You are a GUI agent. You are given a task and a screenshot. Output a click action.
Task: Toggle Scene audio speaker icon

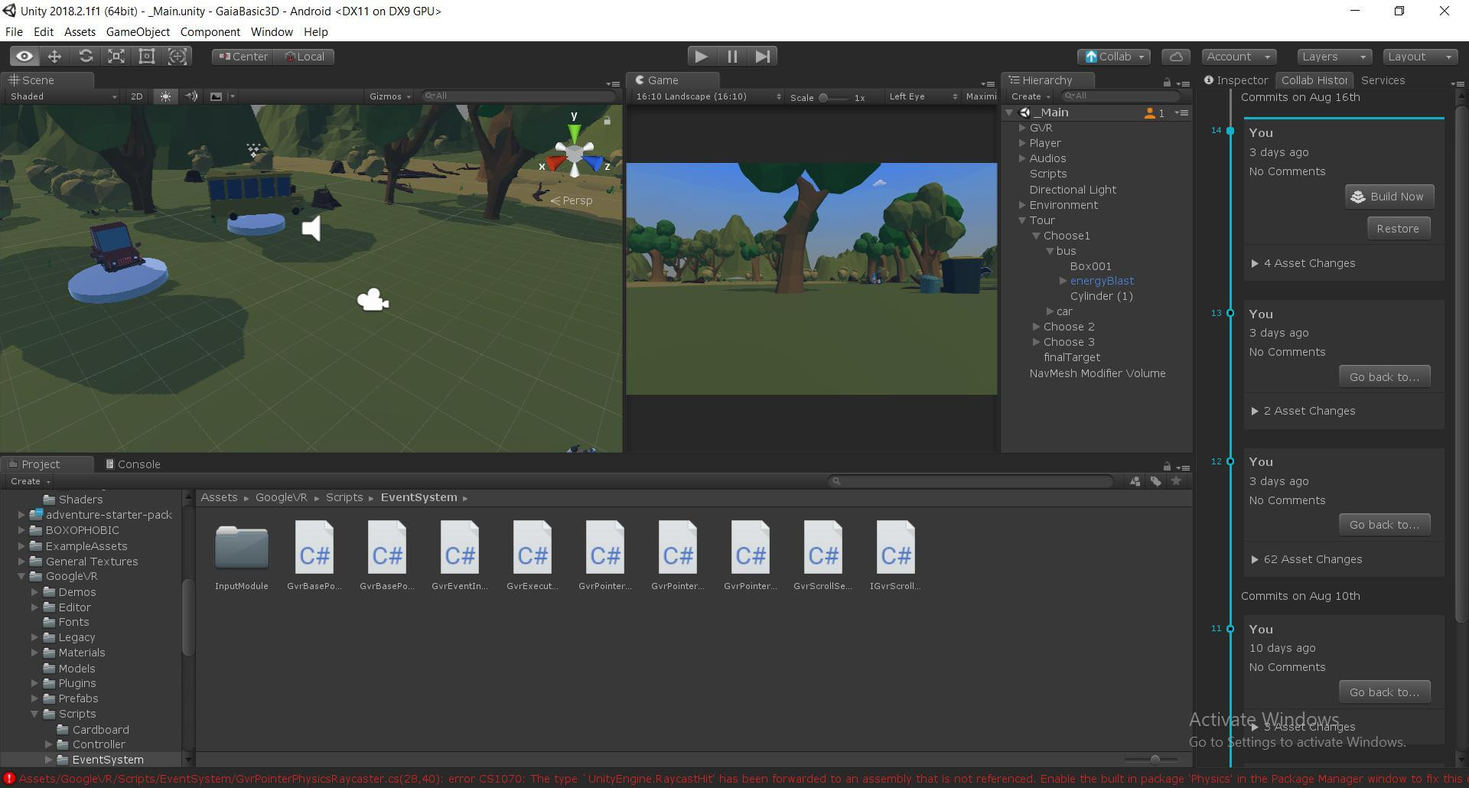coord(191,96)
